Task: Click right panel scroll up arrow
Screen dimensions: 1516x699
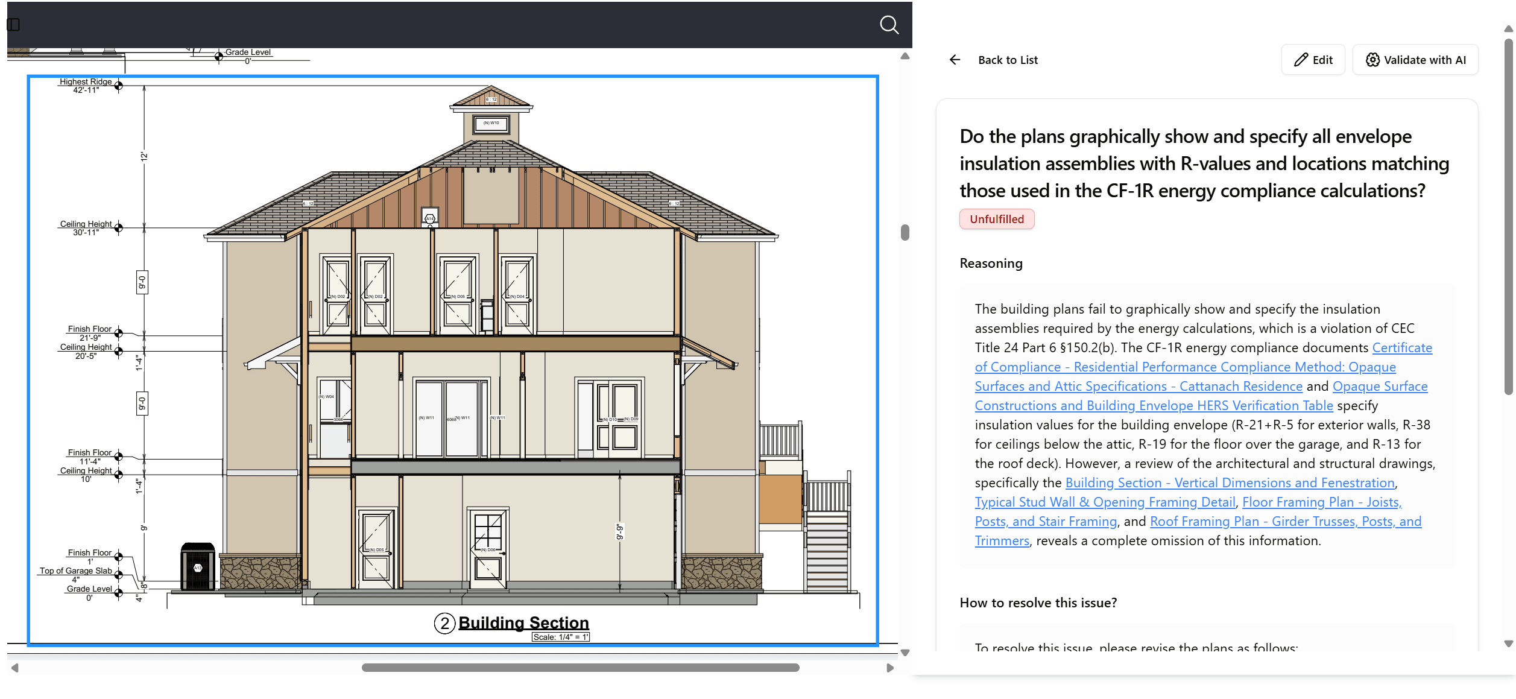Action: pos(1508,28)
